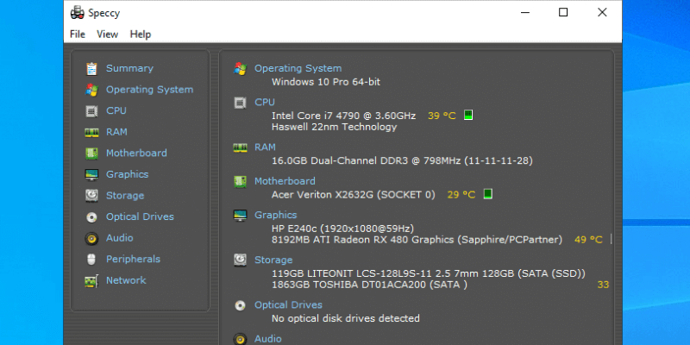Select Motherboard in the sidebar
The width and height of the screenshot is (690, 345).
click(136, 154)
